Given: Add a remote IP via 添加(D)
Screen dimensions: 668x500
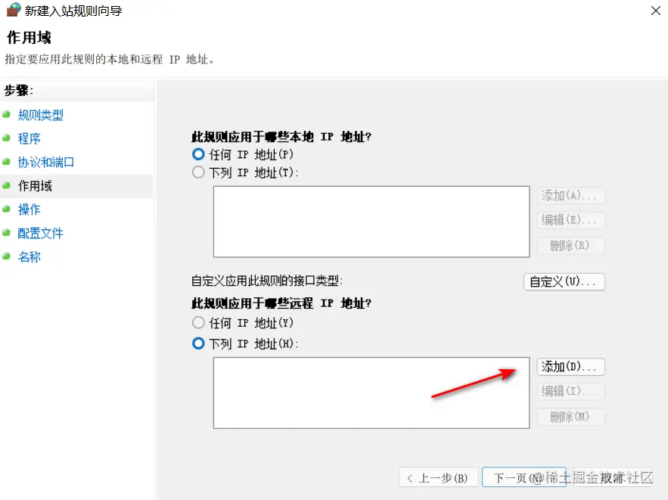Looking at the screenshot, I should coord(570,367).
